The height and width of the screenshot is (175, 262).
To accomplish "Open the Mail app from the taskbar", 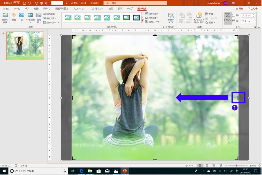I will pos(107,171).
